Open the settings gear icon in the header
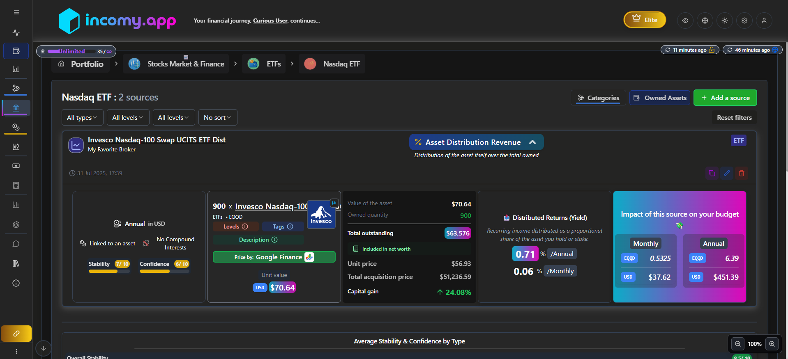The width and height of the screenshot is (788, 359). coord(744,21)
